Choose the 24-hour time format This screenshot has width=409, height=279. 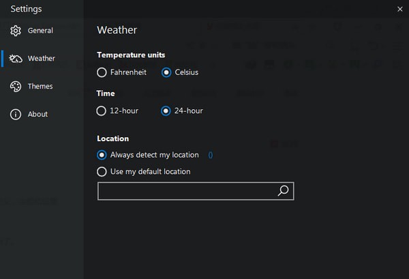pyautogui.click(x=166, y=111)
